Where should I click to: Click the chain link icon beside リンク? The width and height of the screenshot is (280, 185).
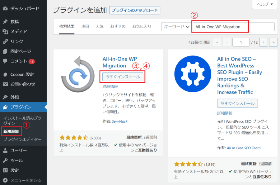pos(5,41)
